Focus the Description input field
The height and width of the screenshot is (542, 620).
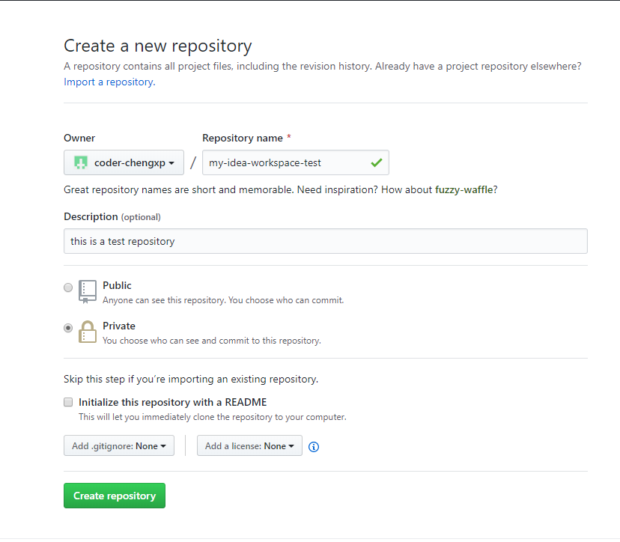pos(326,241)
